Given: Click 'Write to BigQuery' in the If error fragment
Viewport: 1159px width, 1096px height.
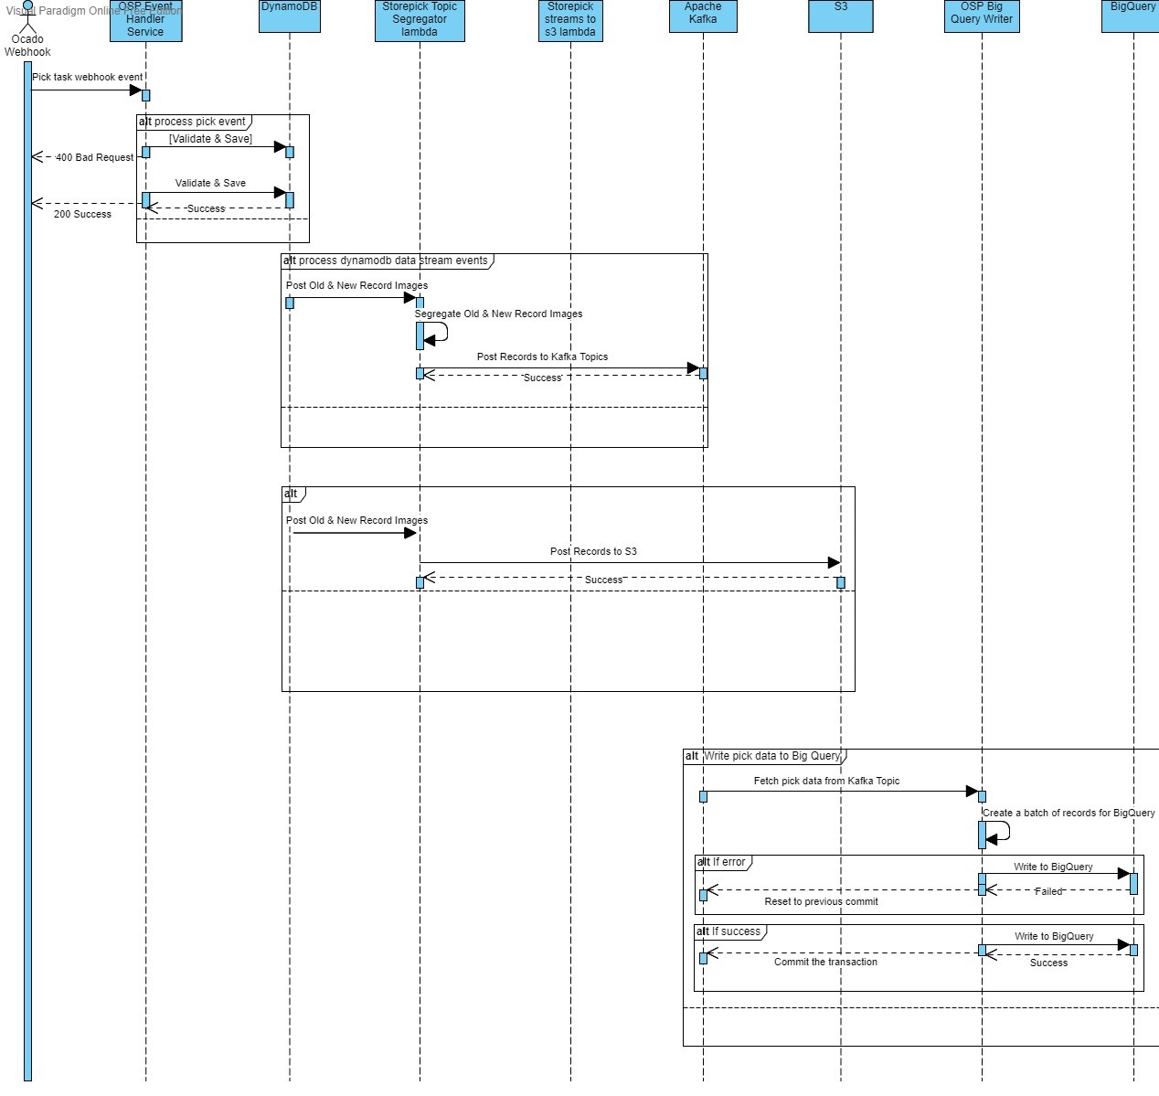Looking at the screenshot, I should tap(1053, 867).
